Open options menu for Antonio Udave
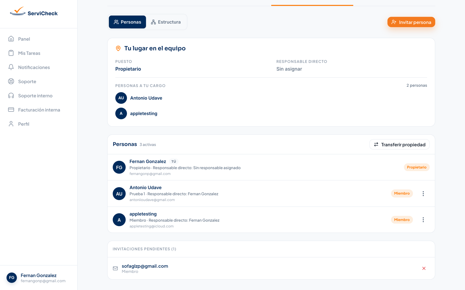The width and height of the screenshot is (465, 290). click(x=423, y=194)
